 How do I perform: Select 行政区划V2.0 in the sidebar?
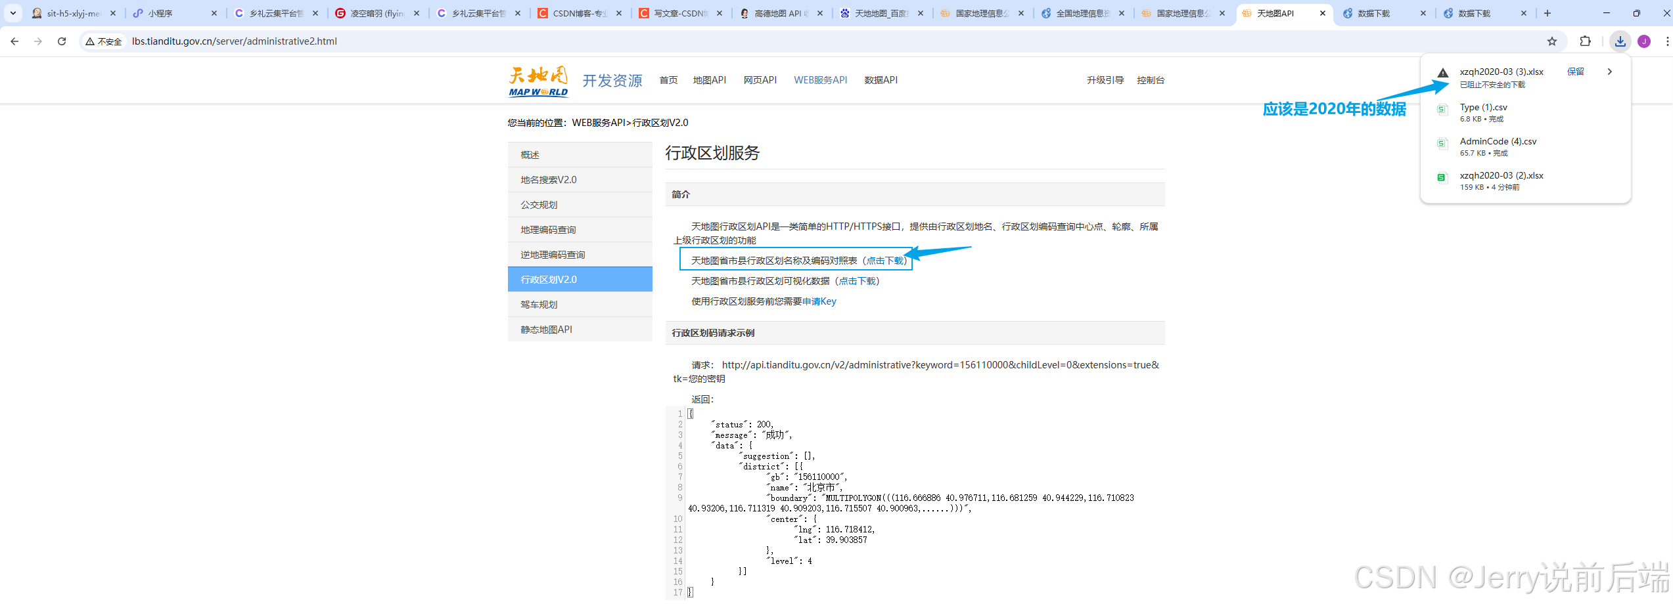[580, 280]
